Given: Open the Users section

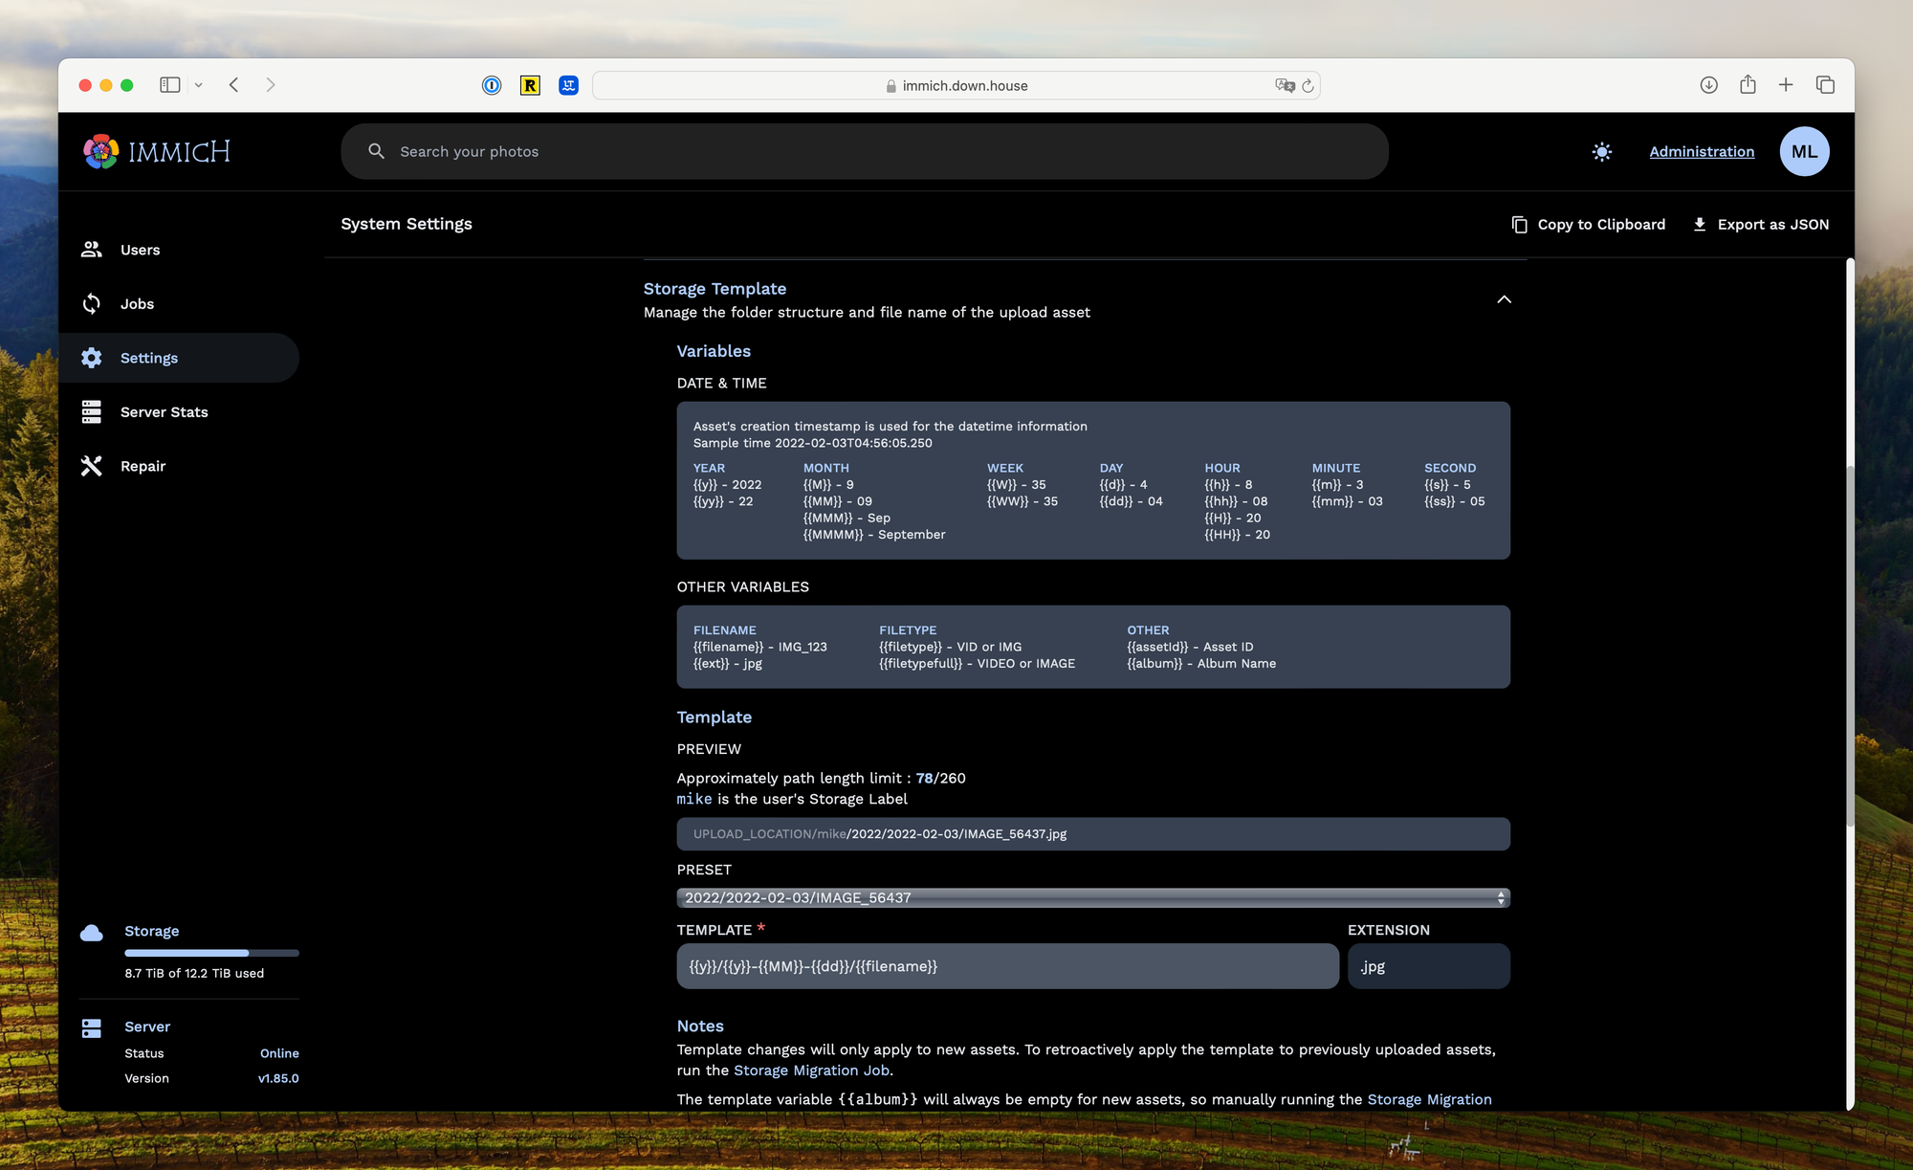Looking at the screenshot, I should pyautogui.click(x=141, y=249).
